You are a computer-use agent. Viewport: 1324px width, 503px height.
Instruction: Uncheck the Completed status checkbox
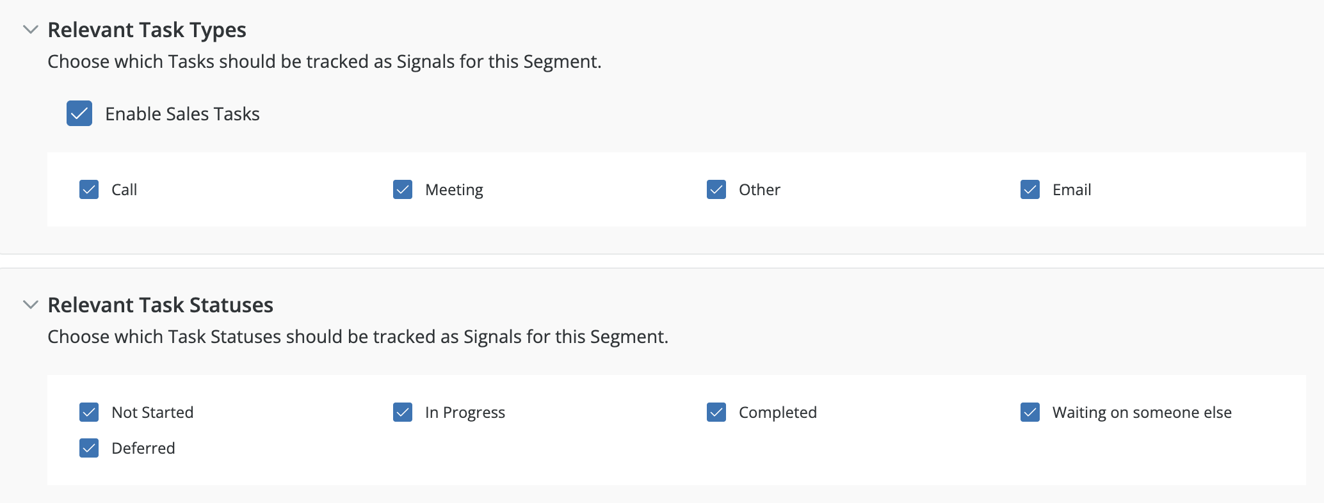tap(716, 412)
